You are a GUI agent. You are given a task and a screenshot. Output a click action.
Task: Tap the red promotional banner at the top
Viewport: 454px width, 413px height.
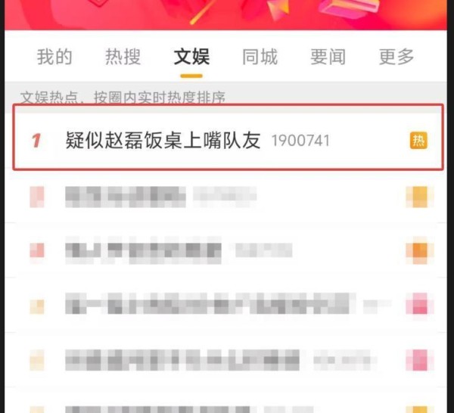[x=225, y=14]
